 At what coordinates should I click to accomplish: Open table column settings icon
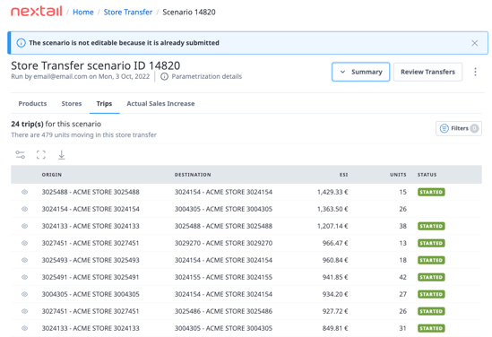click(21, 155)
